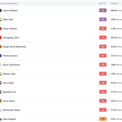Open the Sofia, Bulgaria city link
The height and width of the screenshot is (122, 122).
pos(9,119)
